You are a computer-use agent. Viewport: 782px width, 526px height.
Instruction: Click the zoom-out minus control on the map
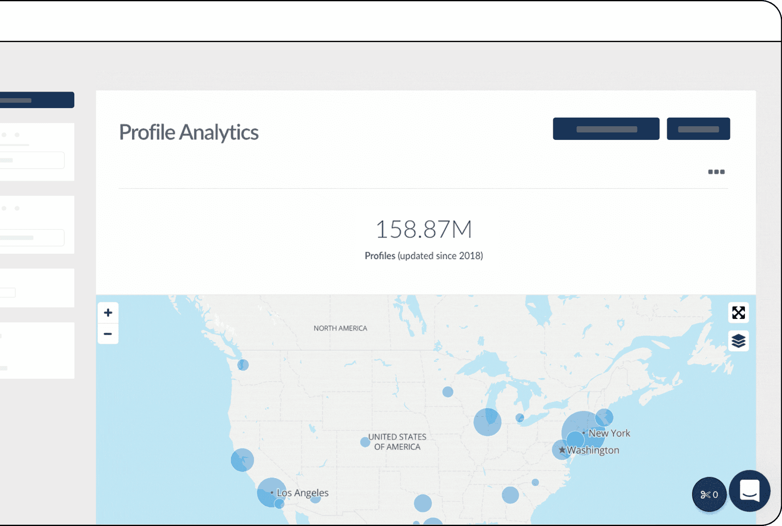108,333
